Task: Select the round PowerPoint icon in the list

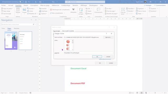Action: coord(68,42)
